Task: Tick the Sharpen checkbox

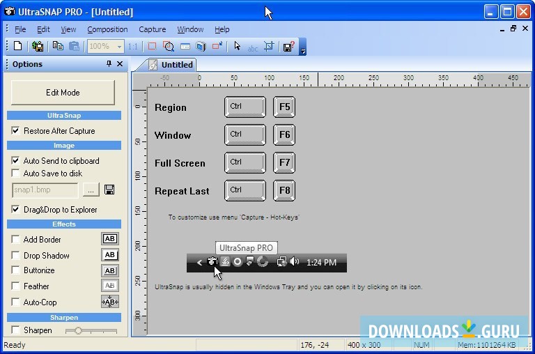Action: [15, 330]
